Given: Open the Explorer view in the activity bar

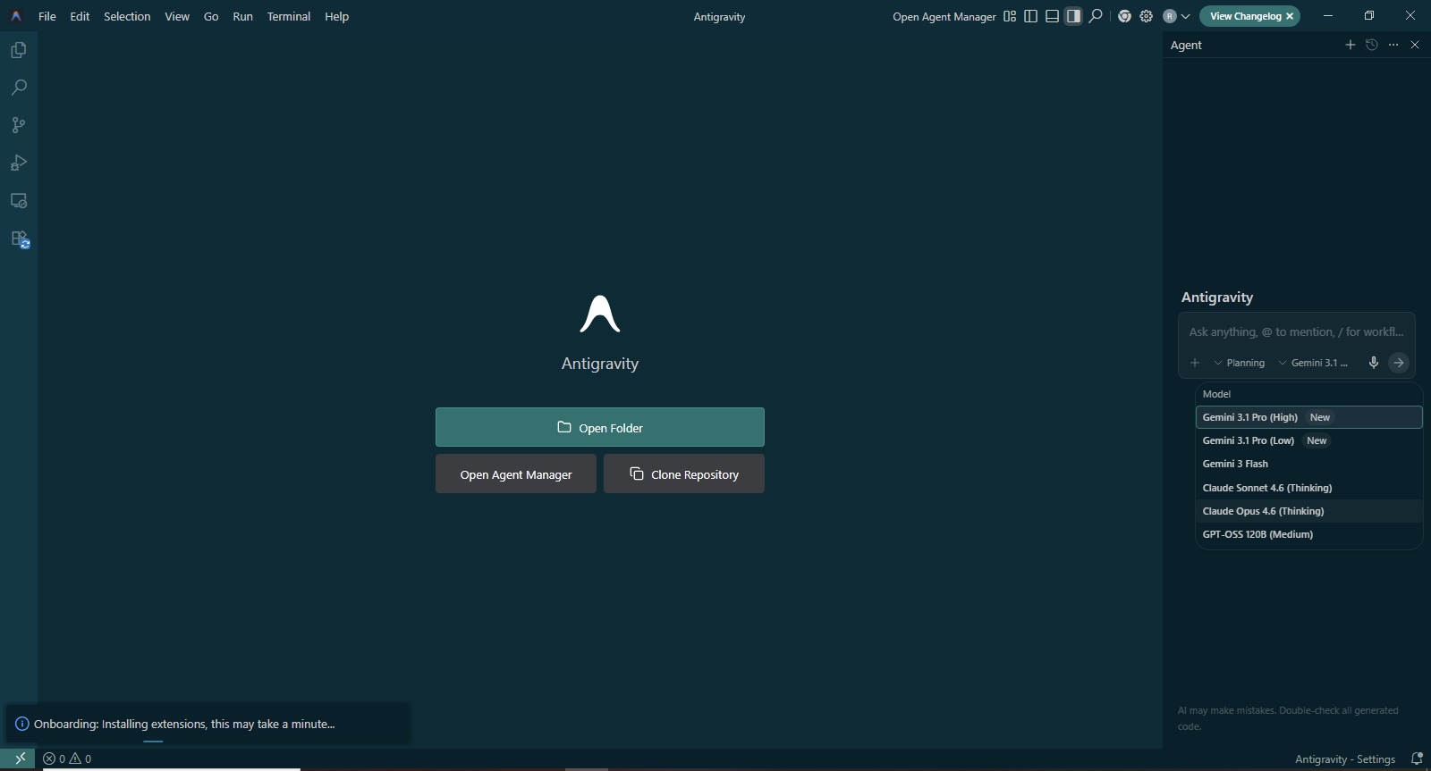Looking at the screenshot, I should click(x=18, y=50).
